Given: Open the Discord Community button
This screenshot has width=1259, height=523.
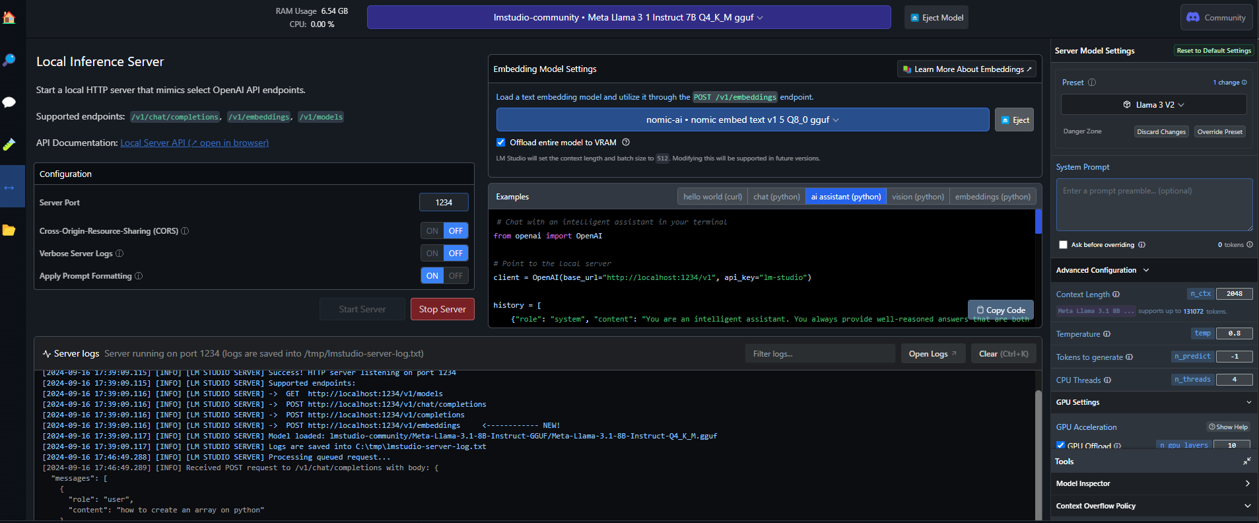Looking at the screenshot, I should point(1216,18).
